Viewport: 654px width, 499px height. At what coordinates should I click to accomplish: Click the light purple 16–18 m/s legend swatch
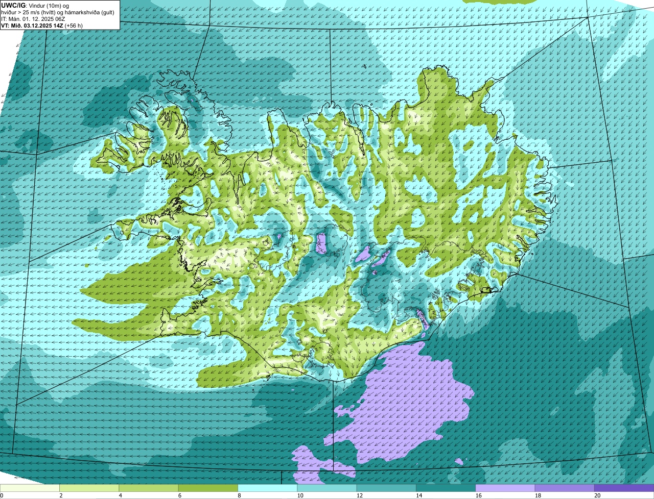(505, 488)
